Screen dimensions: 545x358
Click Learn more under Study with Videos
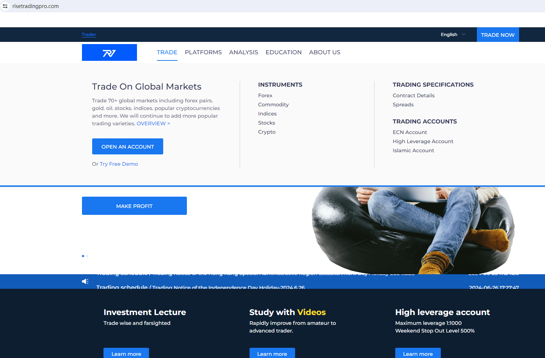[x=272, y=353]
